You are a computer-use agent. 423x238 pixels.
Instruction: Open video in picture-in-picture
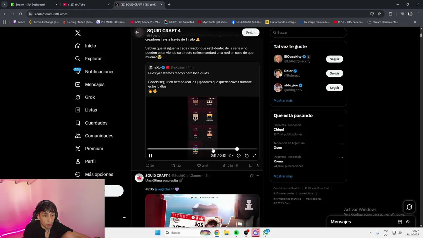pos(247,156)
